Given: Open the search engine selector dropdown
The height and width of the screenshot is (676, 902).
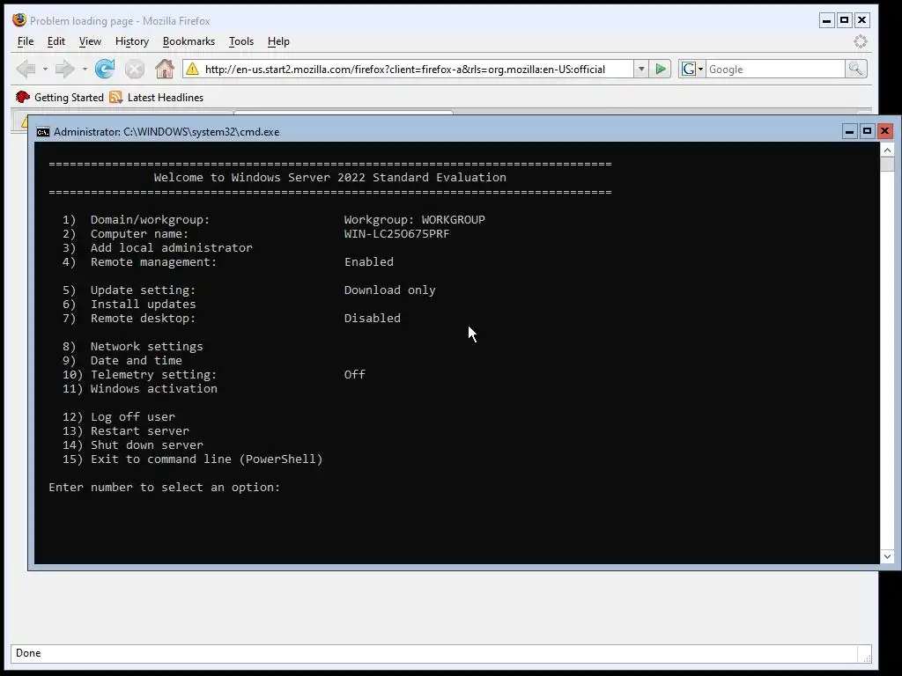Looking at the screenshot, I should (x=700, y=69).
